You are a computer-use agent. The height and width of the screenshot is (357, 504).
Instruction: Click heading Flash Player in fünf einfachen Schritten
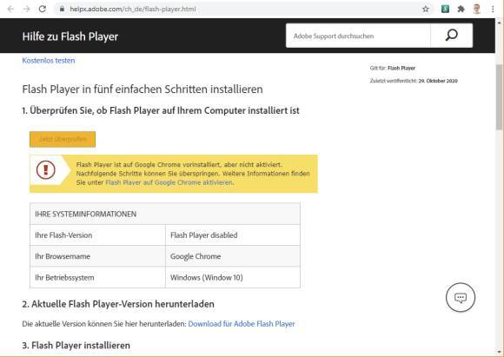pos(143,89)
